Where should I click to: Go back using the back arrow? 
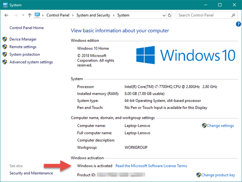pos(6,15)
